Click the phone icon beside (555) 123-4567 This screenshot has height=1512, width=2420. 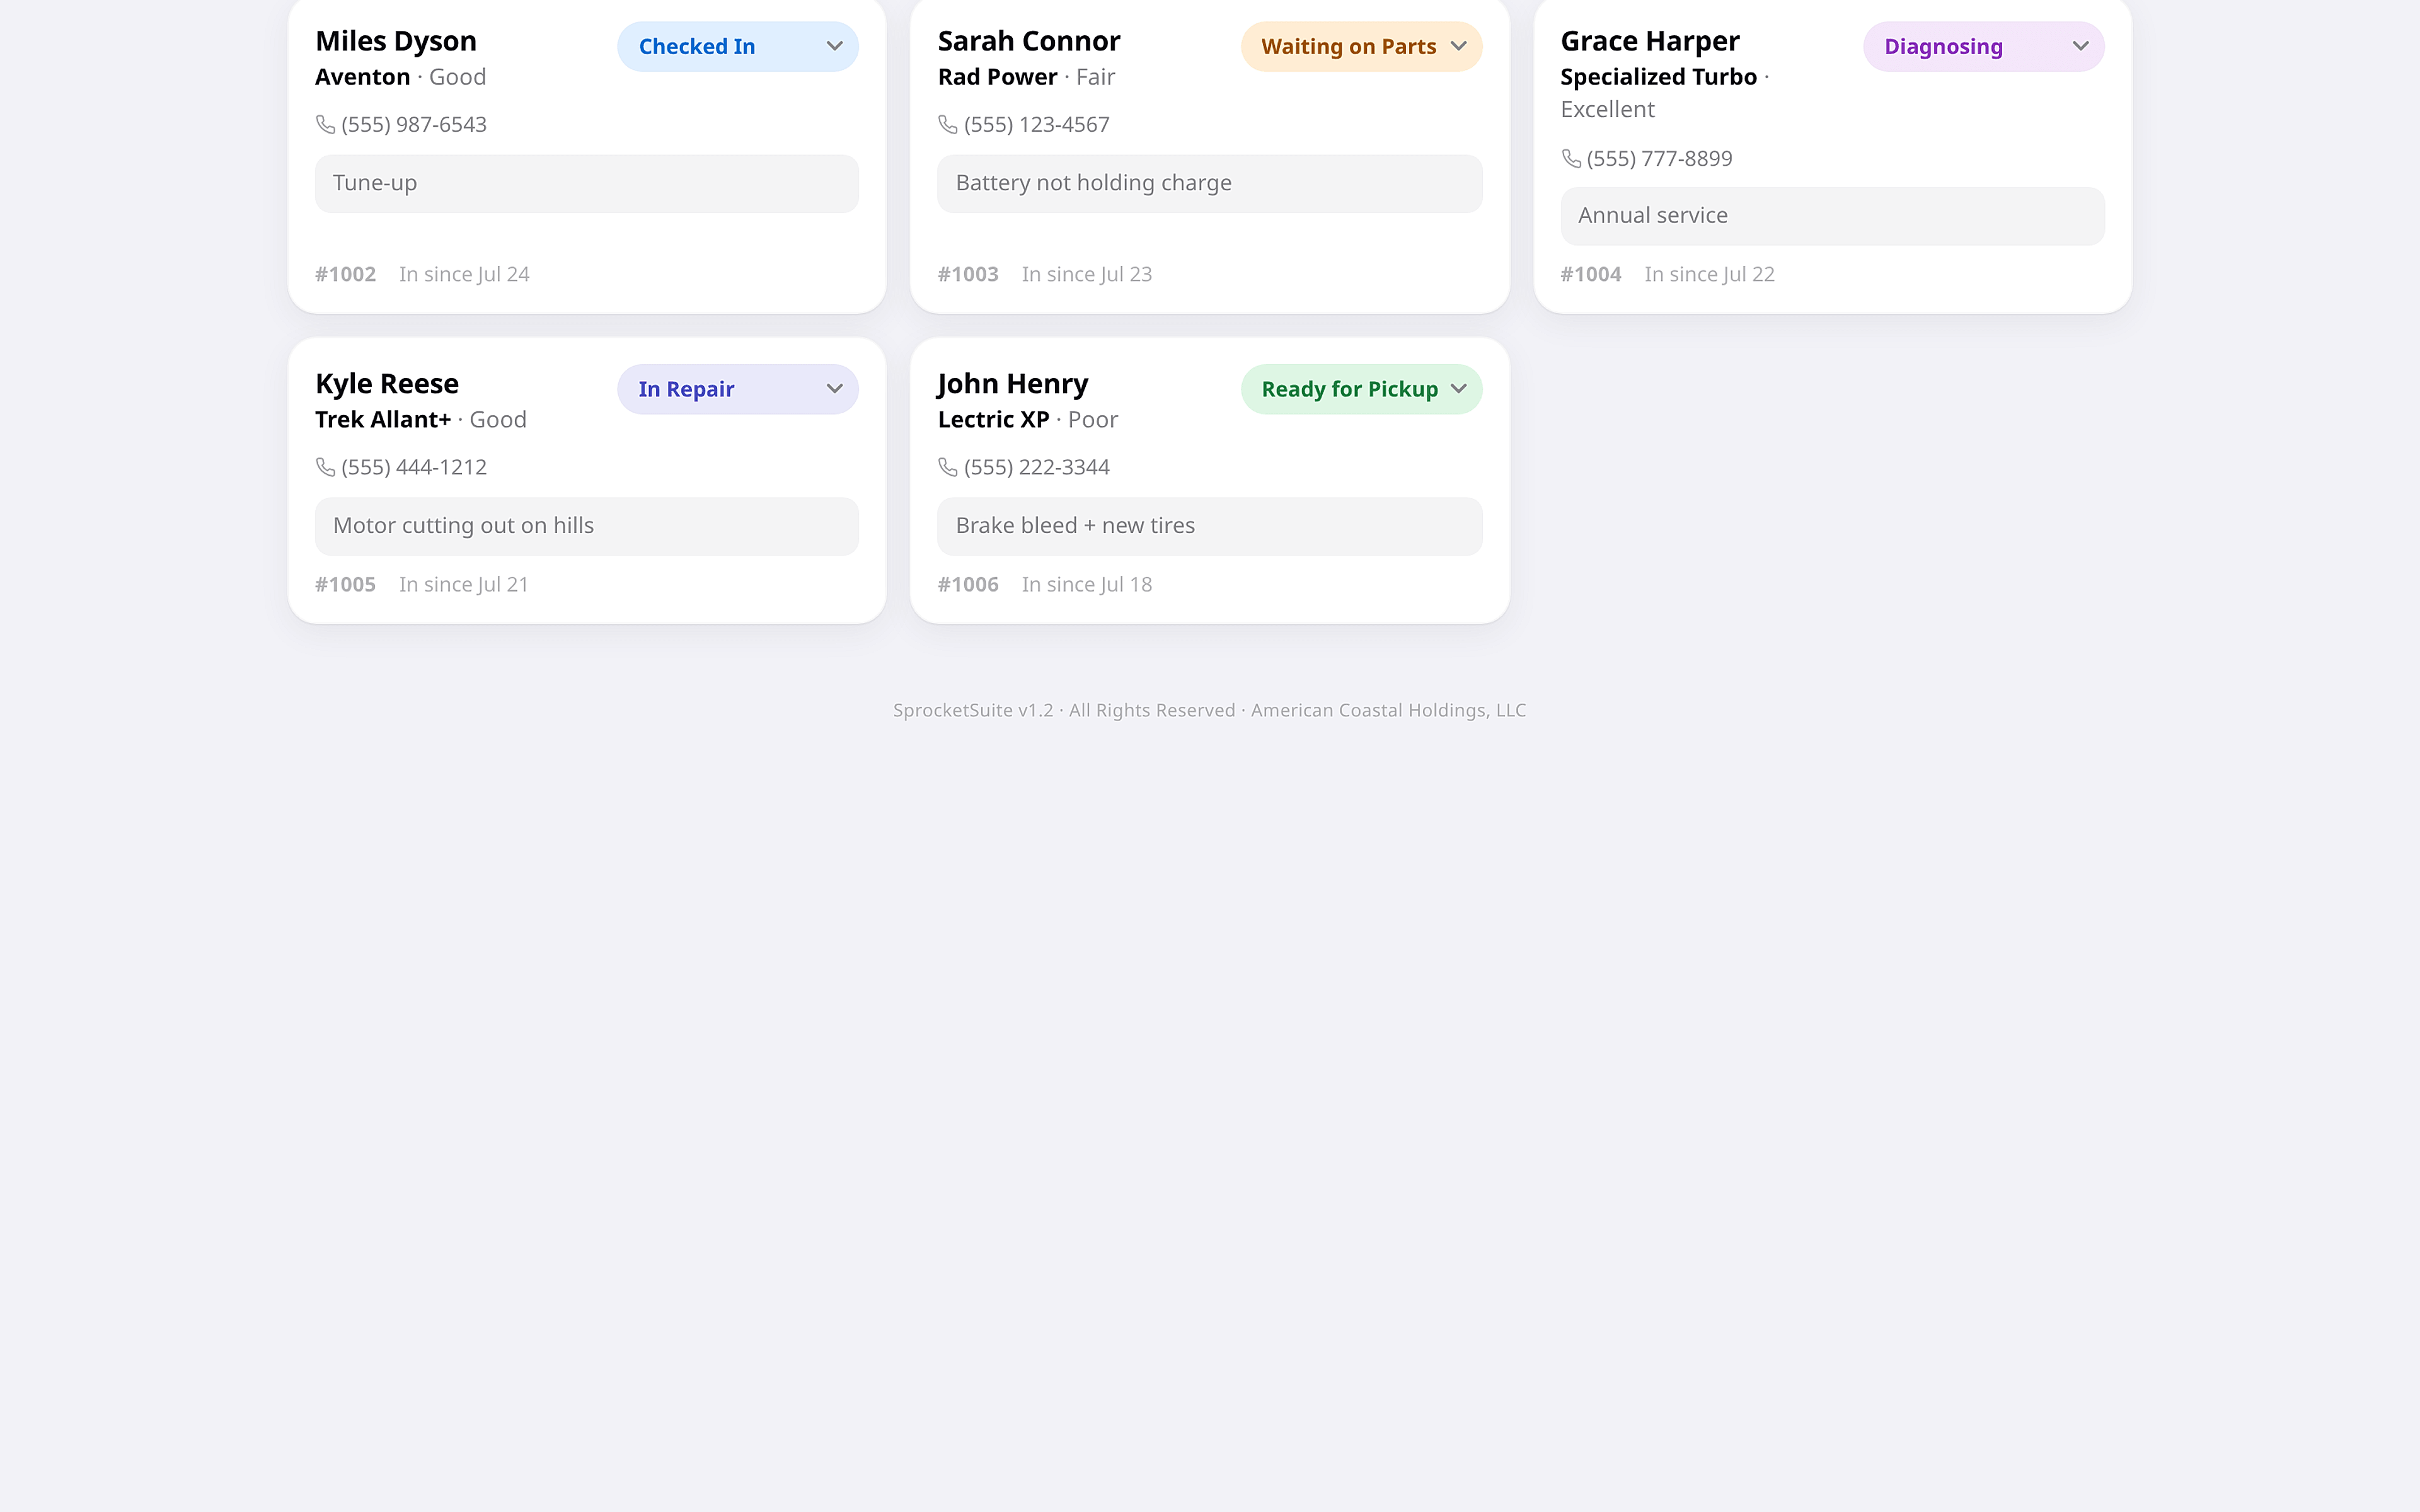(x=948, y=124)
